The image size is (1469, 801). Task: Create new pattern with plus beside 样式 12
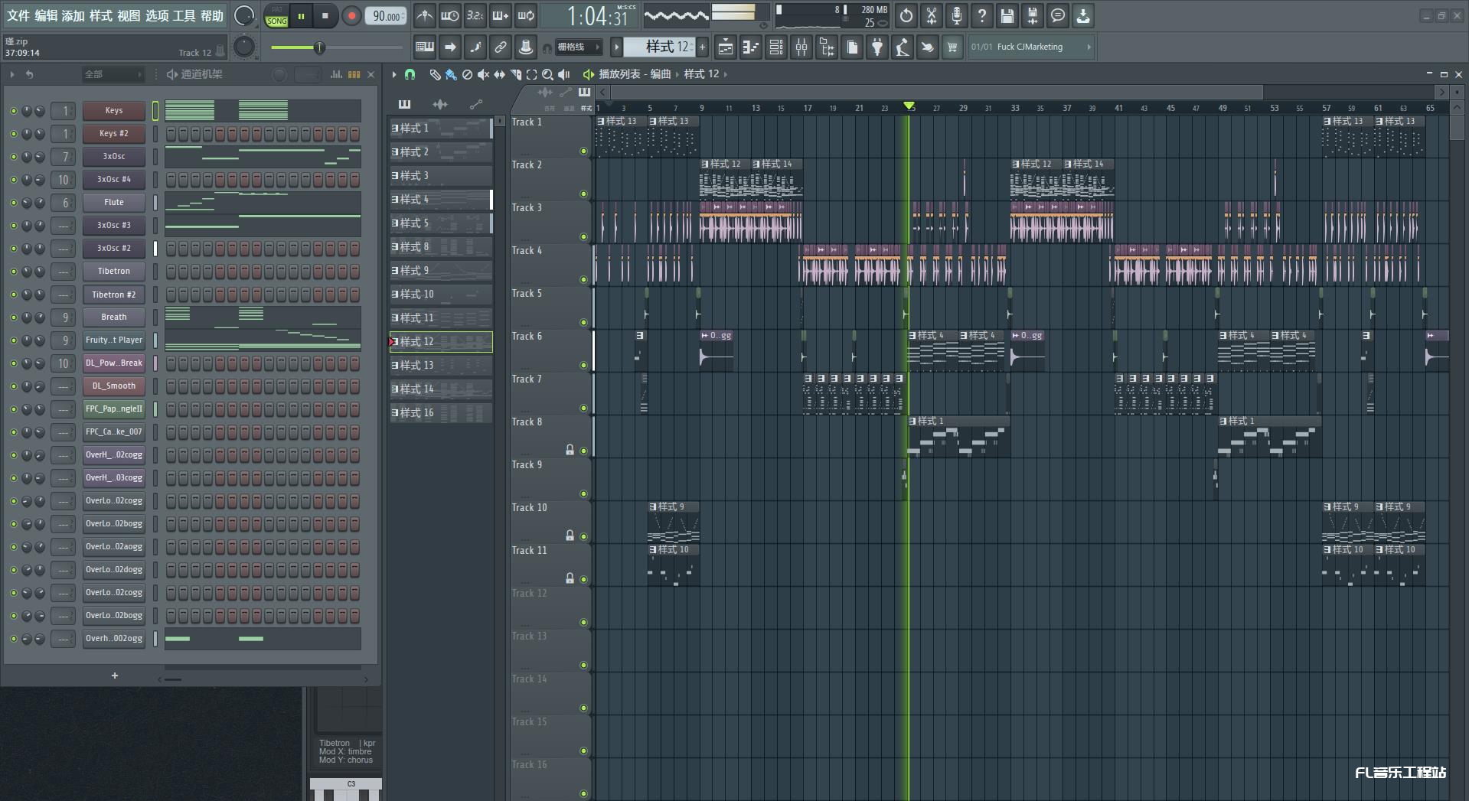click(x=702, y=47)
